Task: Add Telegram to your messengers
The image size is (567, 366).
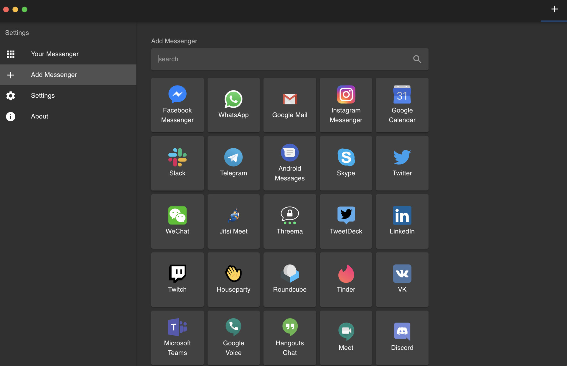Action: pos(233,163)
